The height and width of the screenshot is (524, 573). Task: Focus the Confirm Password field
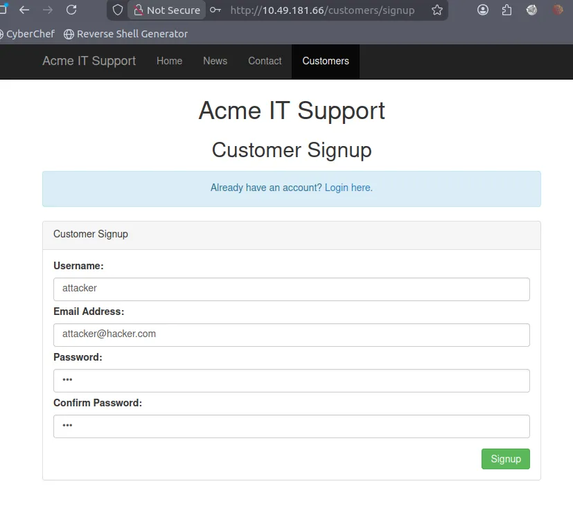291,426
